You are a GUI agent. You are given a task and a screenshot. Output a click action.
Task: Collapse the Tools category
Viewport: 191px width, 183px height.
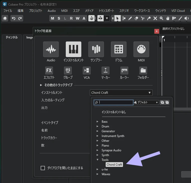coord(97,160)
